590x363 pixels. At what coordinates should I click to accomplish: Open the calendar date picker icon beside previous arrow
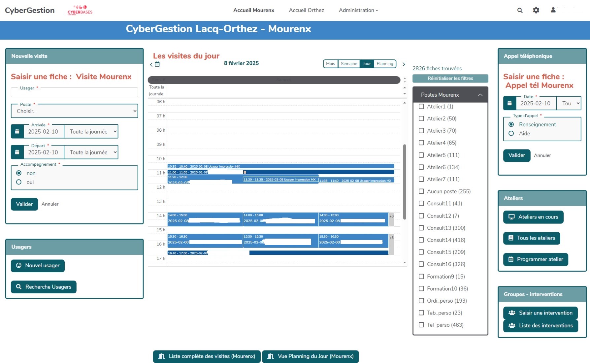(x=157, y=64)
